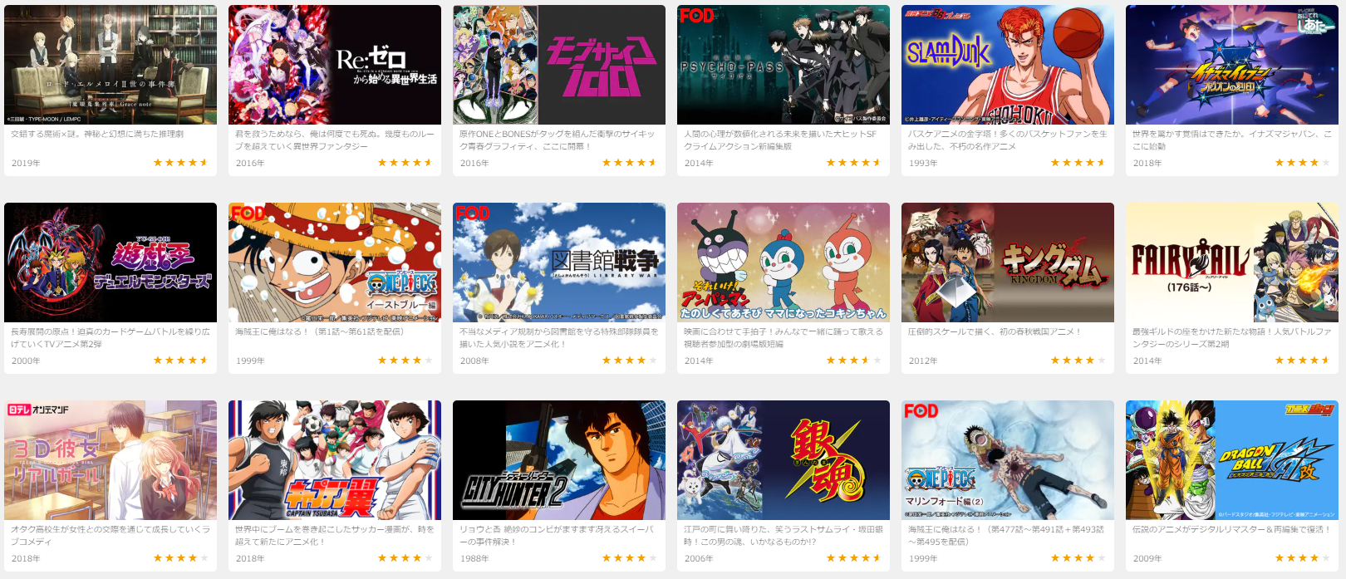The image size is (1346, 579).
Task: Open the Yu-Gi-Oh Duel Monsters thumbnail
Action: coord(111,263)
